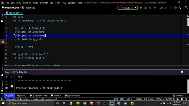Commit changes with the green checkmark icon
This screenshot has height=106, width=189.
tap(171, 8)
